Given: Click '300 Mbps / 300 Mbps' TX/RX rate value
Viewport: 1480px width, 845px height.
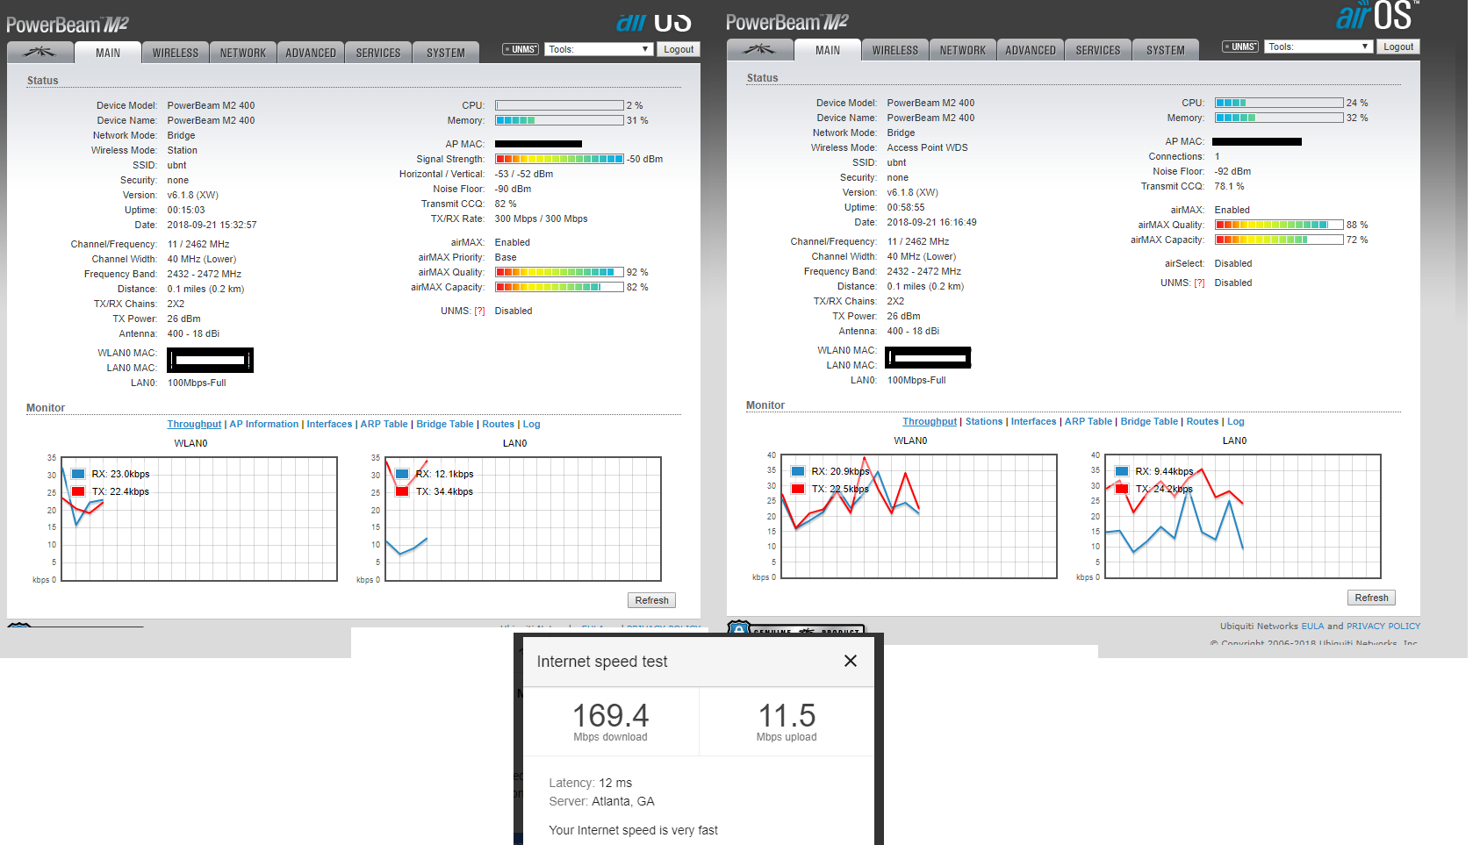Looking at the screenshot, I should (x=541, y=218).
